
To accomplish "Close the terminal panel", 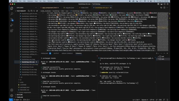I will [167, 53].
